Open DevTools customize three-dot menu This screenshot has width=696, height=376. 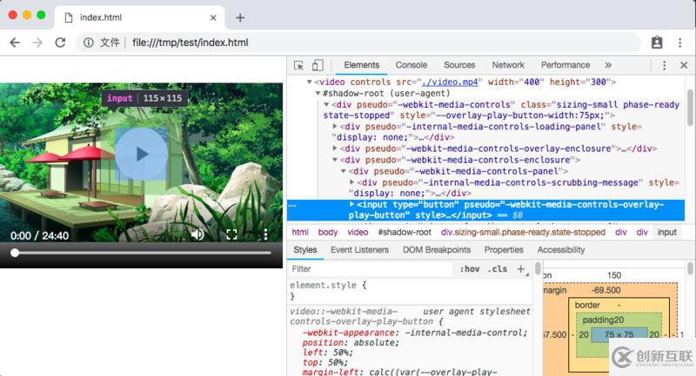pyautogui.click(x=664, y=65)
